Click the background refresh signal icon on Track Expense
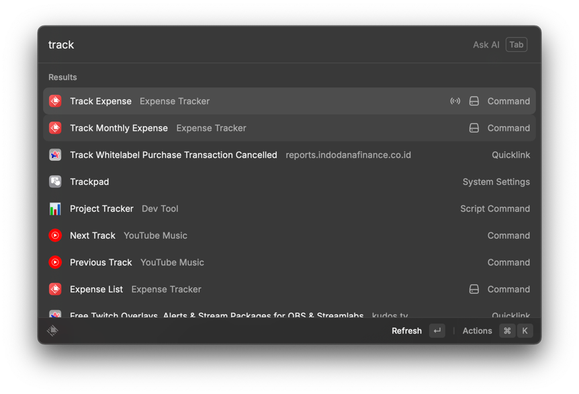 point(455,101)
